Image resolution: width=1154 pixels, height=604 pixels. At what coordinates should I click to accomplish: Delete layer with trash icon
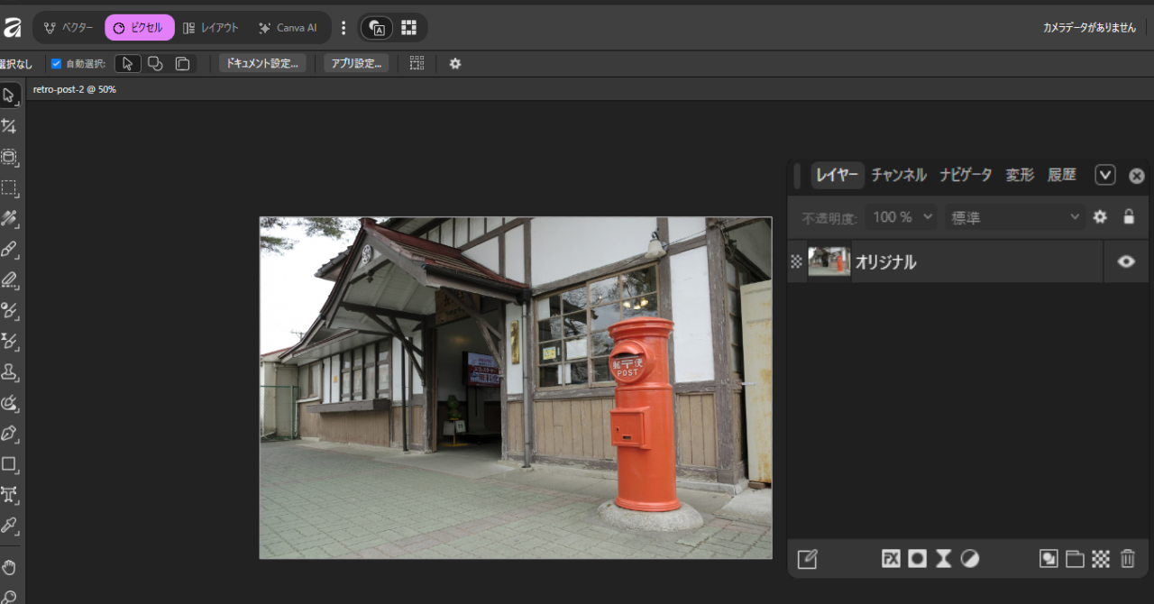[1128, 559]
